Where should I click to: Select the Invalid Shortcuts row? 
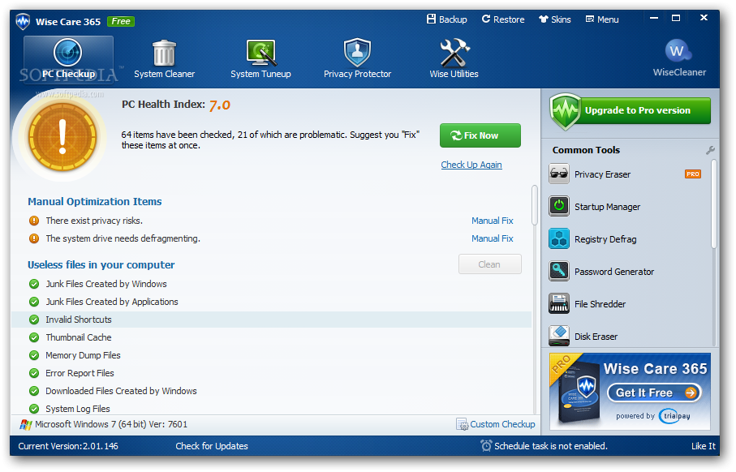[271, 320]
